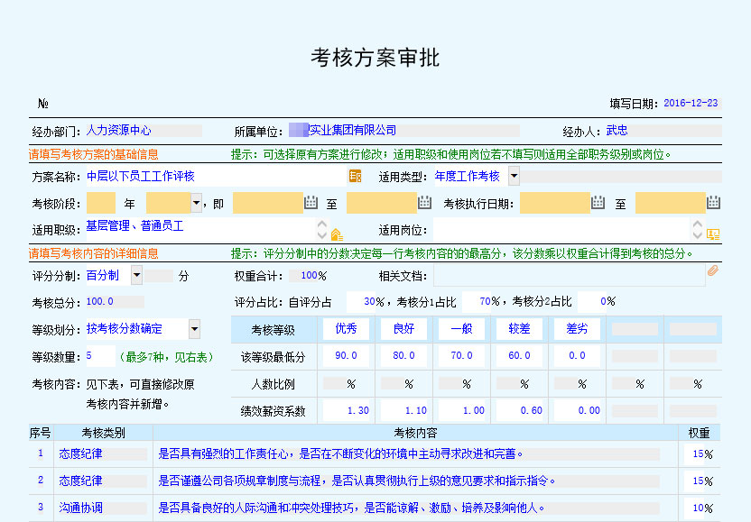Click the 等级数量 field

point(100,356)
